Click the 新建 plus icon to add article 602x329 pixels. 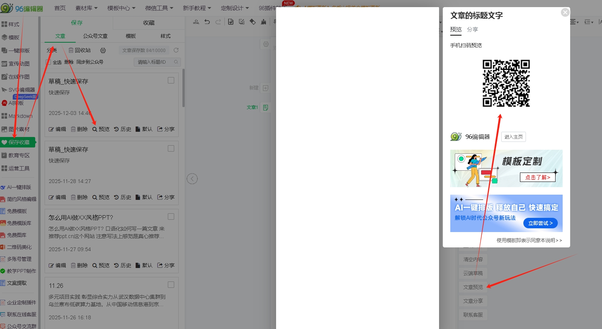[x=266, y=88]
